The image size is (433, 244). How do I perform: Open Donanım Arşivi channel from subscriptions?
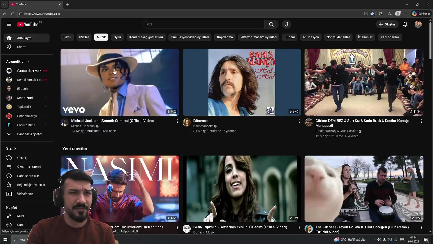click(x=26, y=116)
